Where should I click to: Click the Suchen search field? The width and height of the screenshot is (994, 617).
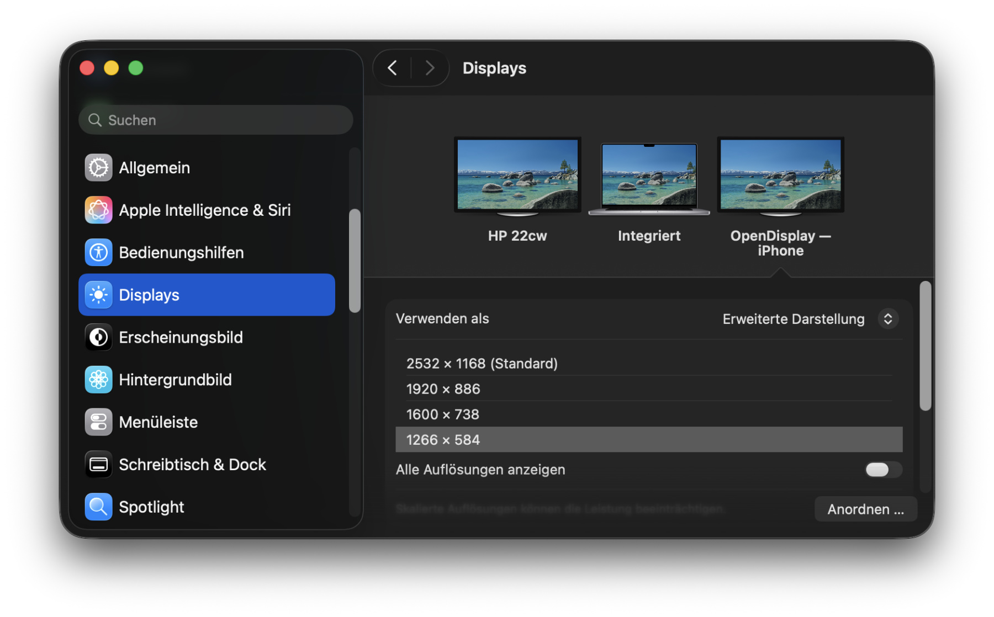pyautogui.click(x=216, y=120)
